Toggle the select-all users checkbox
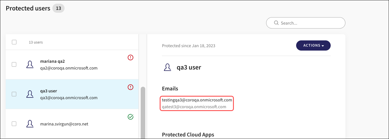Image resolution: width=389 pixels, height=139 pixels. 14,42
